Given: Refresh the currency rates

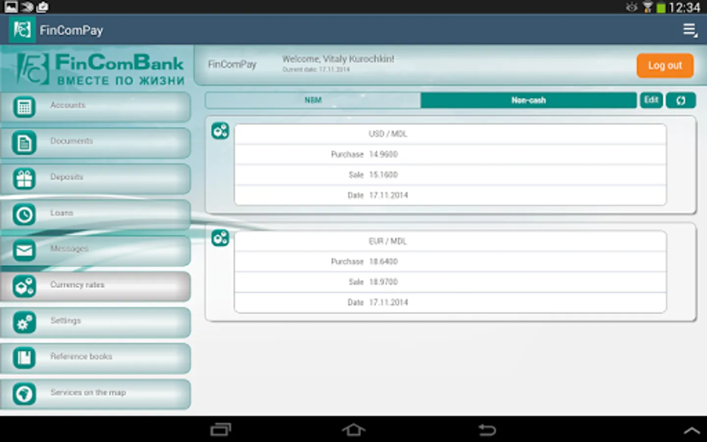Looking at the screenshot, I should click(x=680, y=100).
